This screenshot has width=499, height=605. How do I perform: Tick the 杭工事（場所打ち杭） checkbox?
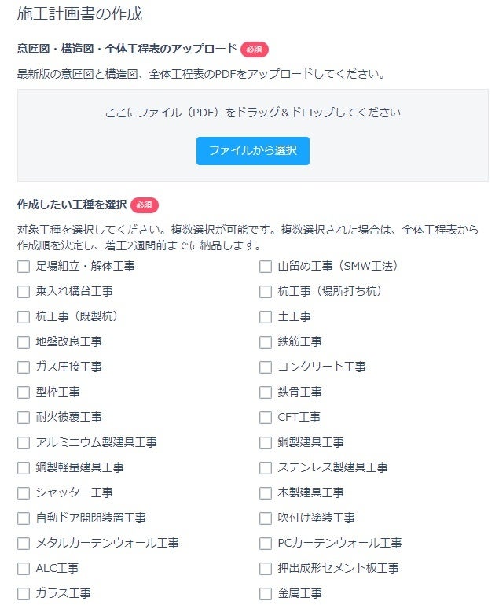pos(266,292)
